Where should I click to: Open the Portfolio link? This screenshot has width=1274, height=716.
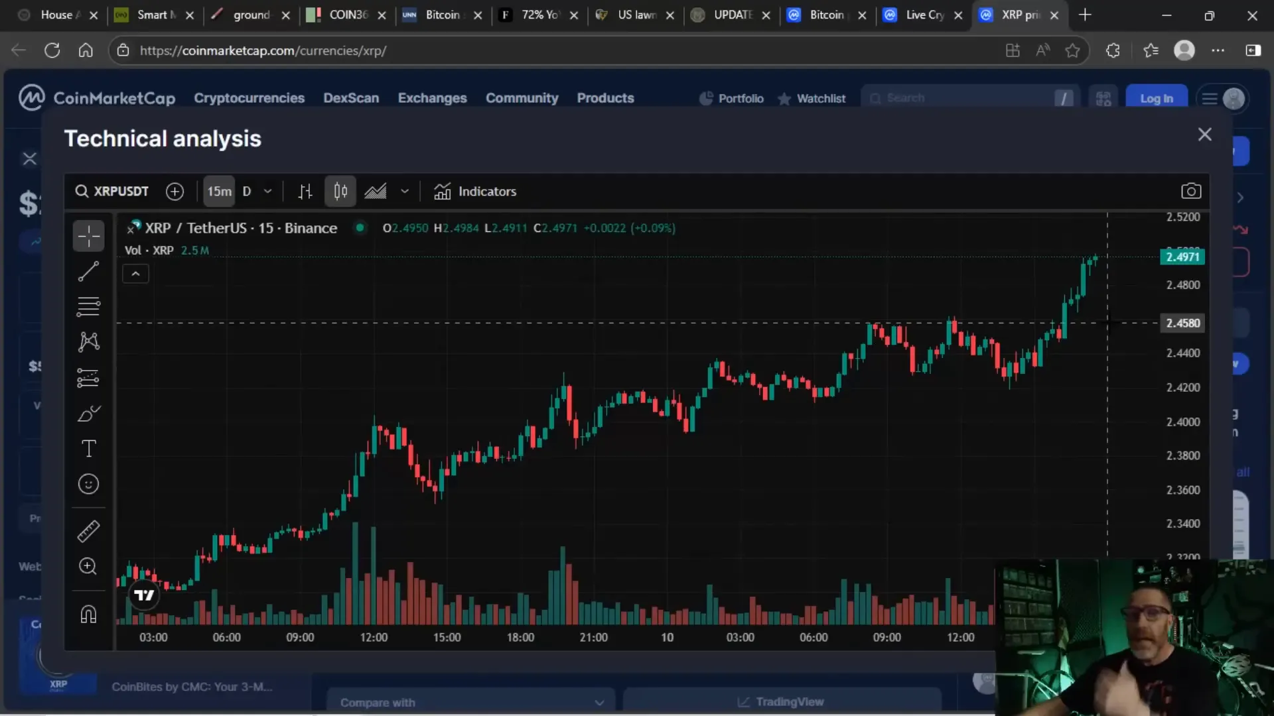click(732, 99)
